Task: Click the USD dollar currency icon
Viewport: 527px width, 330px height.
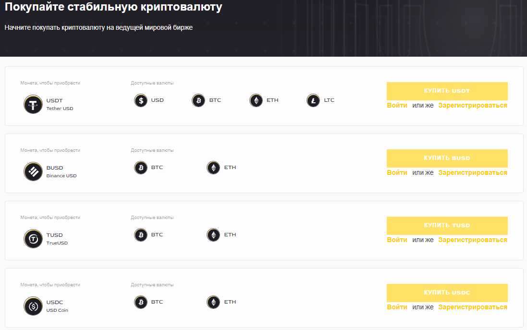Action: click(x=140, y=100)
